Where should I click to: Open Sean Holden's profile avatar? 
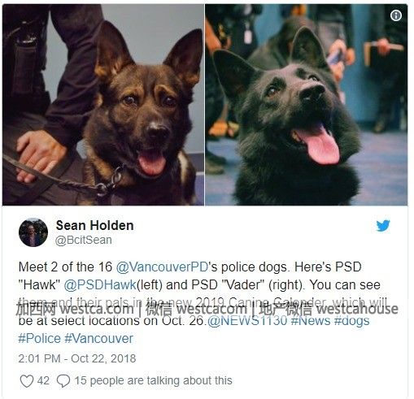tap(33, 232)
